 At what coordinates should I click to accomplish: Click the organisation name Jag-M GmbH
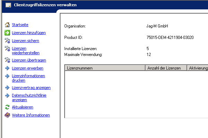click(157, 26)
